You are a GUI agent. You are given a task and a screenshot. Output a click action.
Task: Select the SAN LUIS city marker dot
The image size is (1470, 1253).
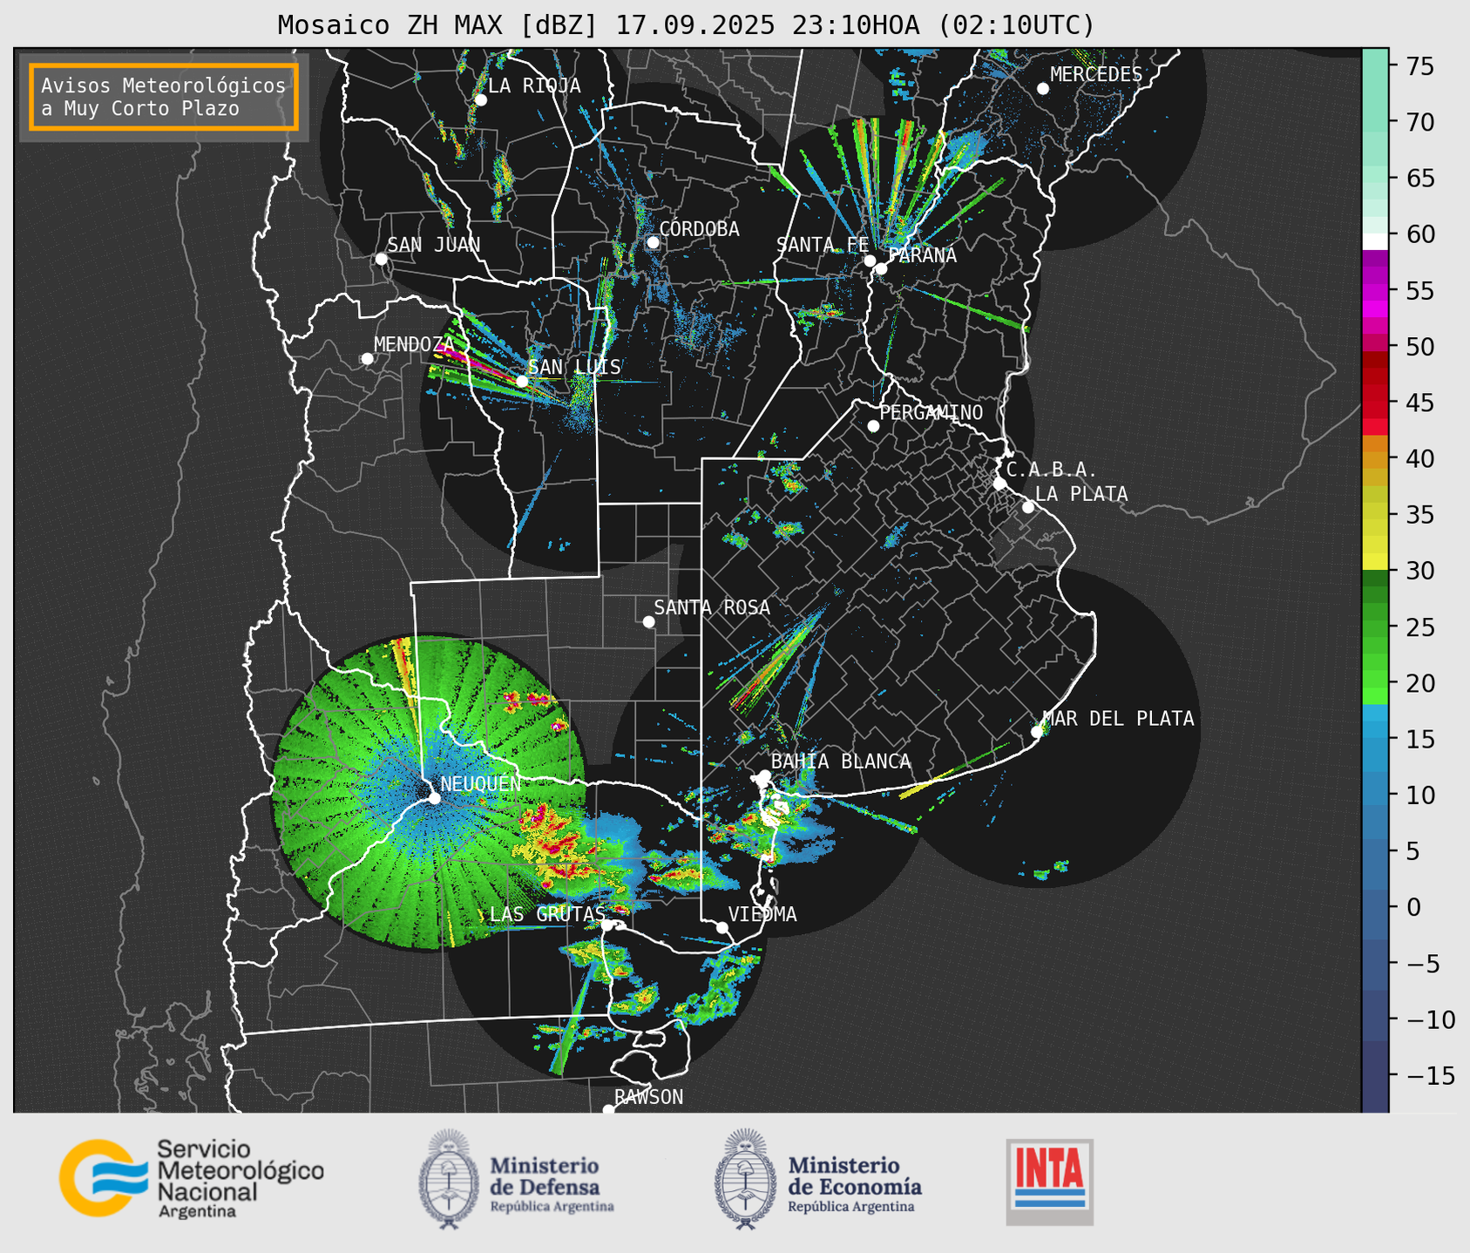coord(522,382)
